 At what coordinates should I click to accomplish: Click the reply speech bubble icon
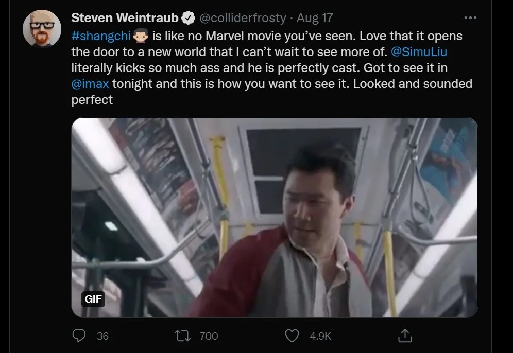[79, 336]
